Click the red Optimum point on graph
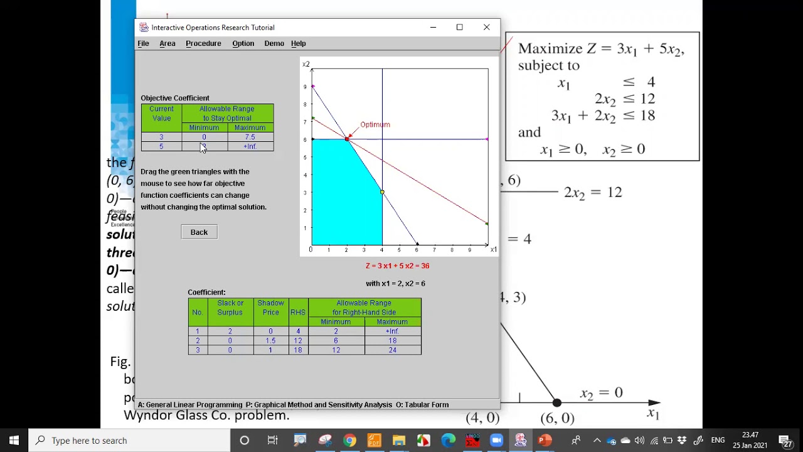Screen dimensions: 803x452 tap(347, 139)
